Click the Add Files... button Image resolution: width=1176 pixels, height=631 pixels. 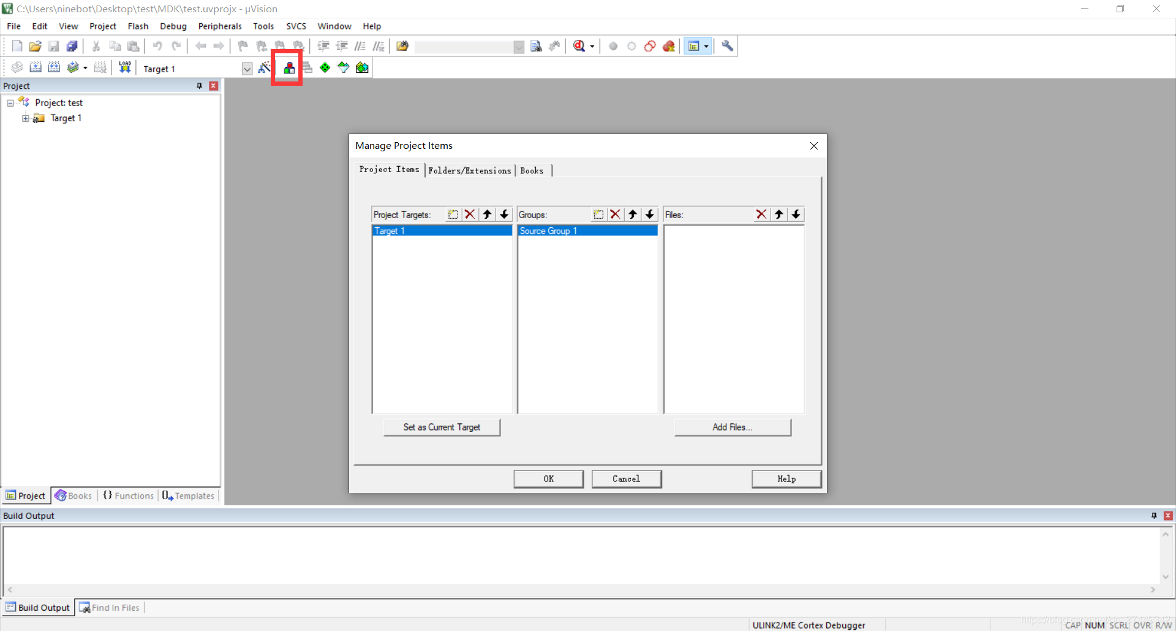pos(733,427)
